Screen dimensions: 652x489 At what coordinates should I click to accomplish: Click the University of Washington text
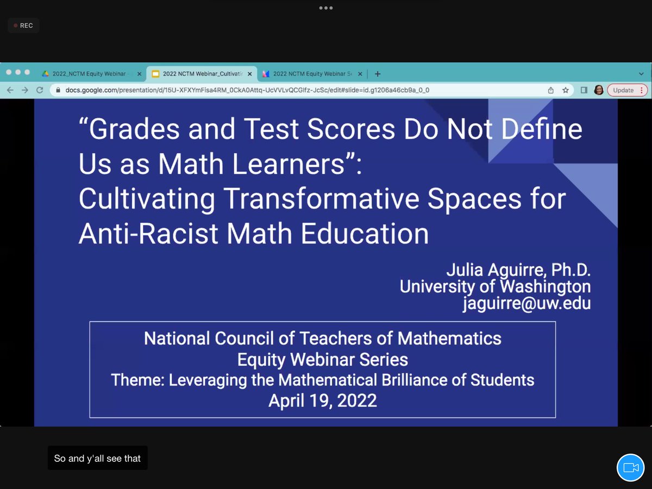pyautogui.click(x=495, y=286)
